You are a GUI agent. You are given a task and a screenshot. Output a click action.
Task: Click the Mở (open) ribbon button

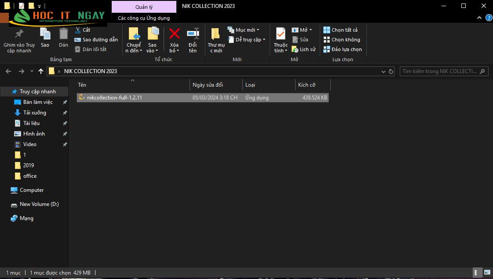click(x=302, y=30)
